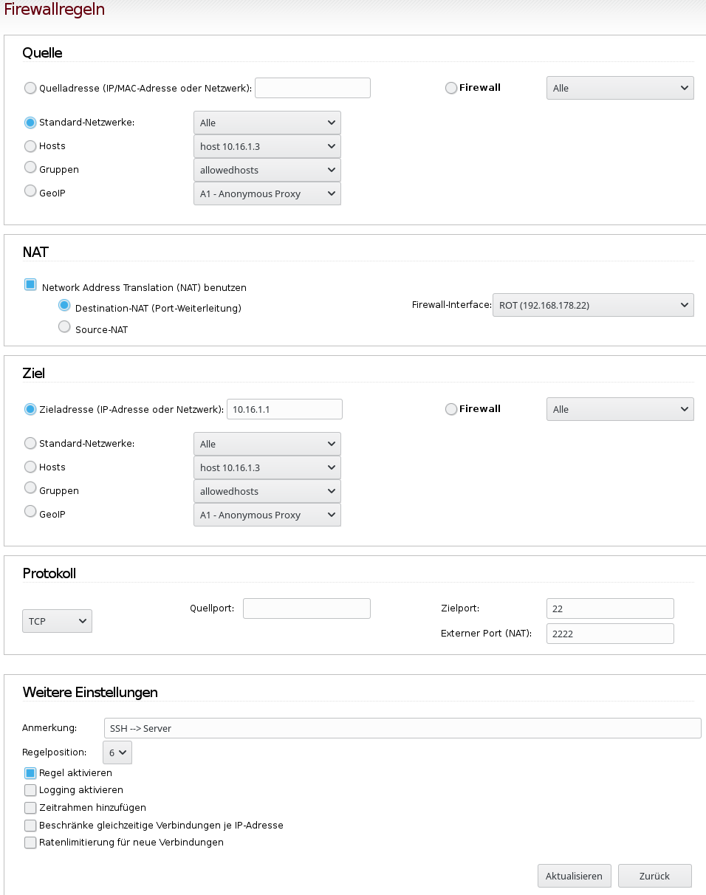706x895 pixels.
Task: Open the Firewall-Interface dropdown
Action: 593,305
